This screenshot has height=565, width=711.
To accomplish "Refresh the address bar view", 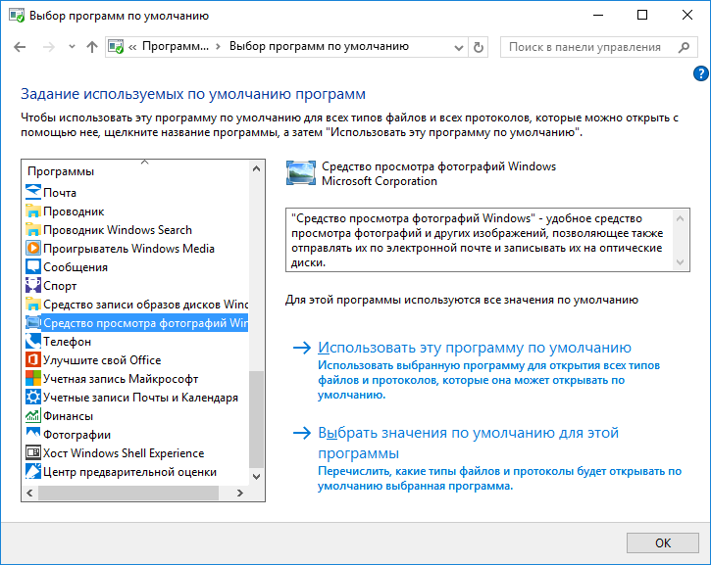I will pos(478,47).
